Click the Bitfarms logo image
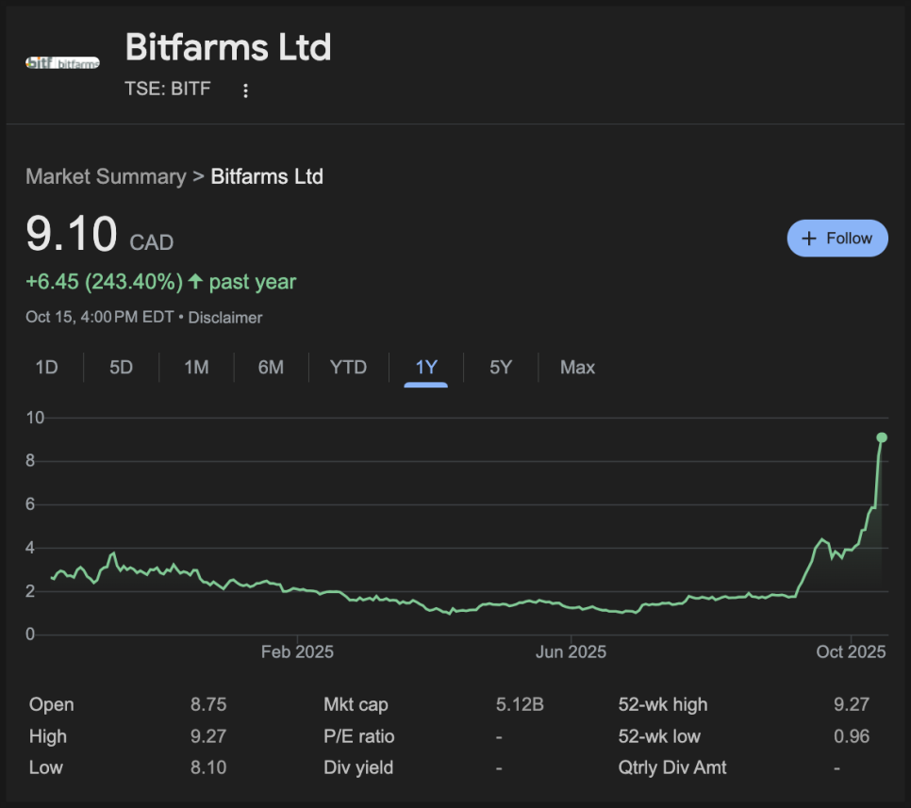The height and width of the screenshot is (808, 911). point(62,63)
